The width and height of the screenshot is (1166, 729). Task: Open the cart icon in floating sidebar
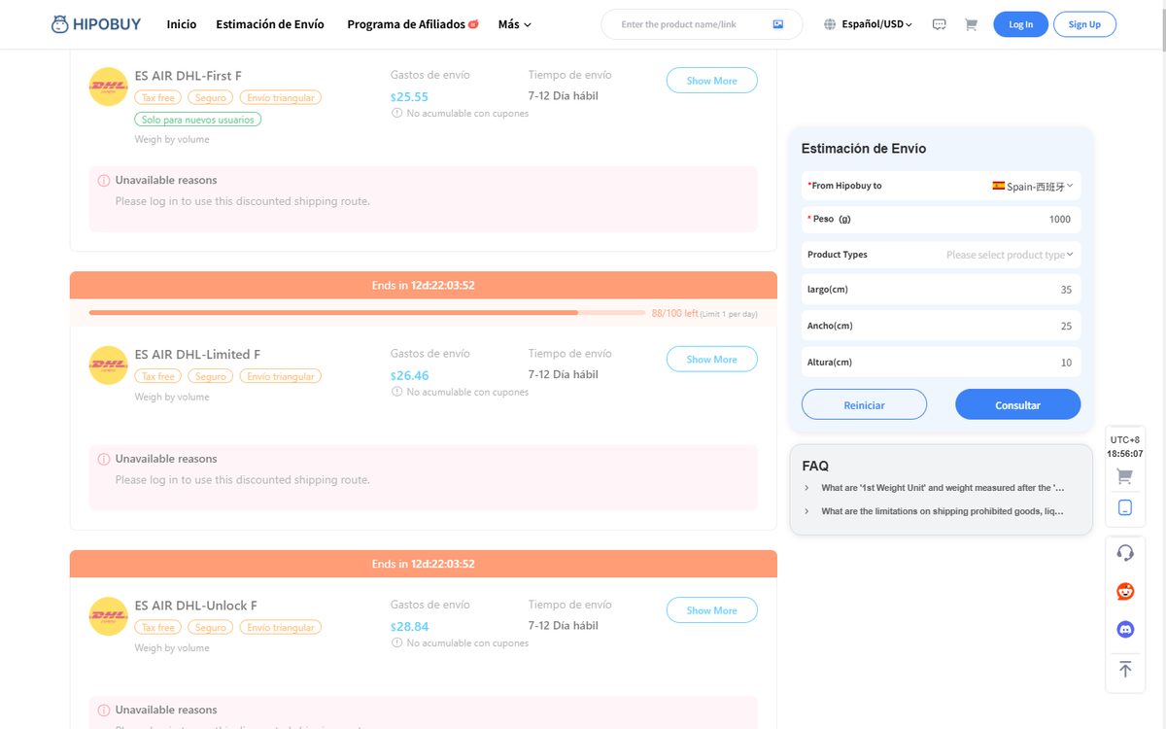(x=1125, y=476)
